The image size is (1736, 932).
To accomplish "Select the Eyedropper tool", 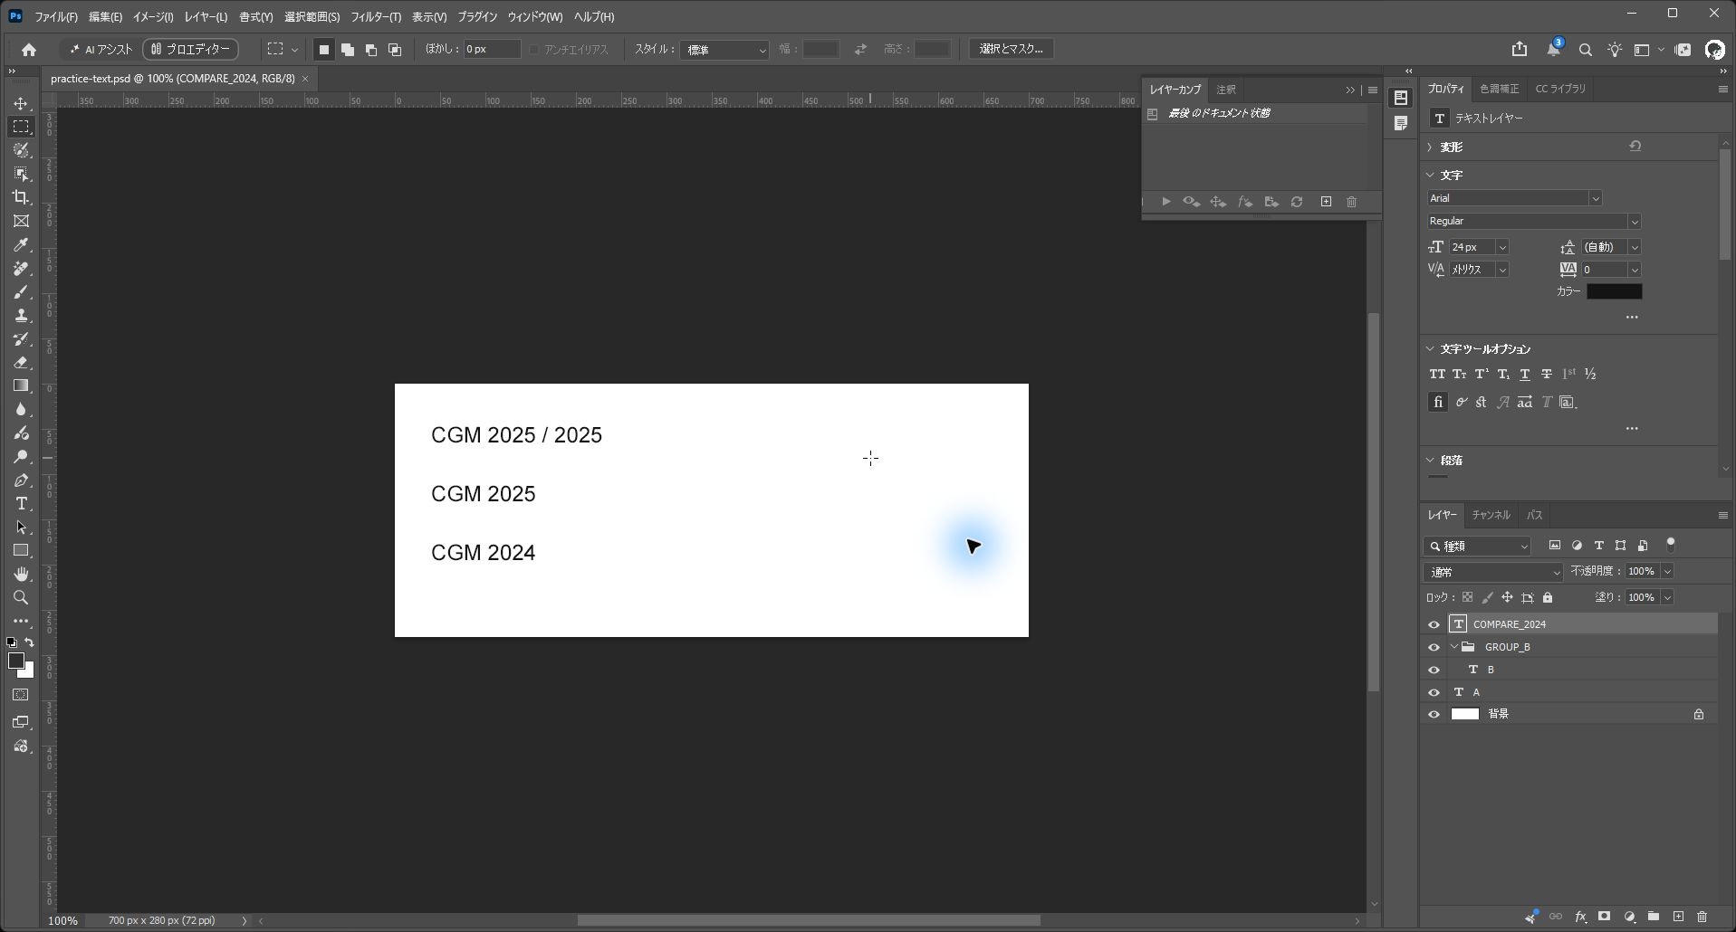I will point(21,244).
